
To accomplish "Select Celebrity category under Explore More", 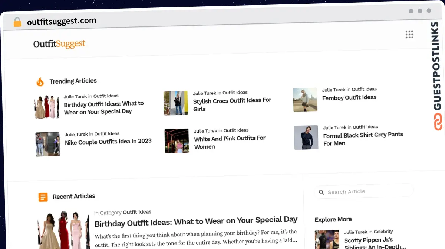I will [383, 232].
